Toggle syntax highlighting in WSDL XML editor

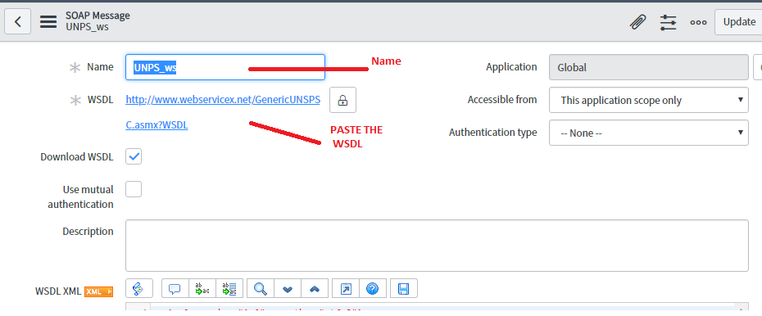click(x=139, y=288)
